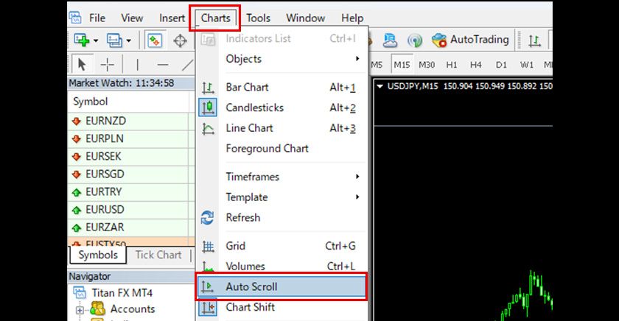Switch to the Tick Chart tab
Image resolution: width=619 pixels, height=321 pixels.
coord(158,255)
